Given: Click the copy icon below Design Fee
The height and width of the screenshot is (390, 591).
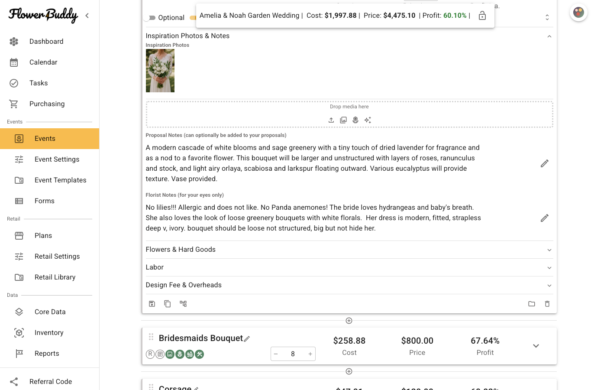Looking at the screenshot, I should (x=168, y=304).
